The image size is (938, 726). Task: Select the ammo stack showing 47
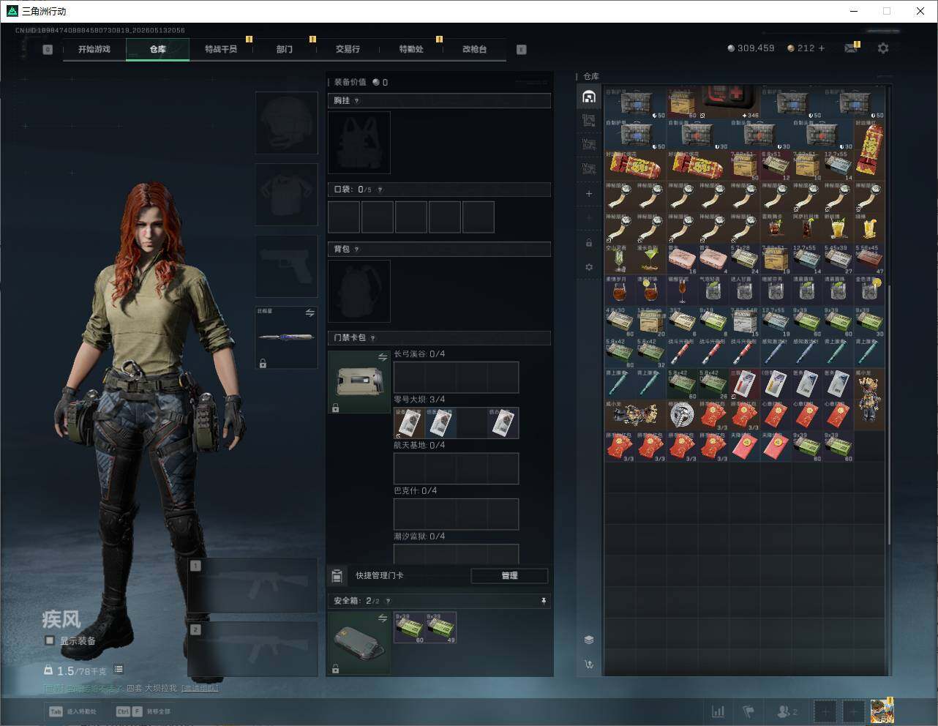pos(869,260)
